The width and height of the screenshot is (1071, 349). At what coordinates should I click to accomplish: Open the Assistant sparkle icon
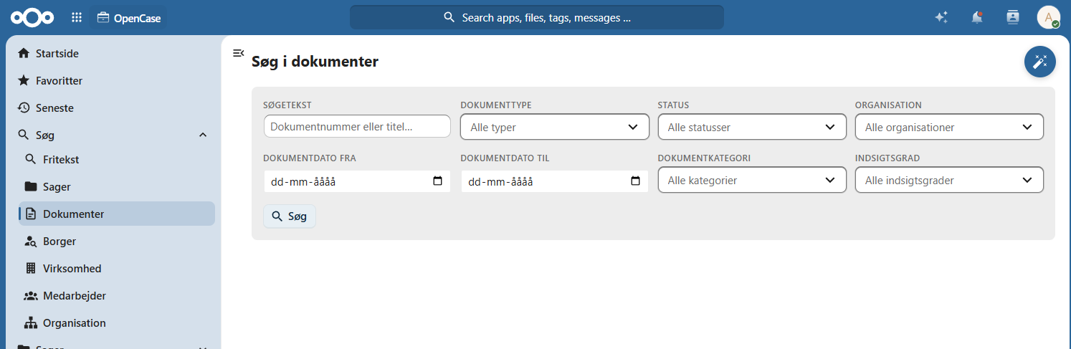941,17
